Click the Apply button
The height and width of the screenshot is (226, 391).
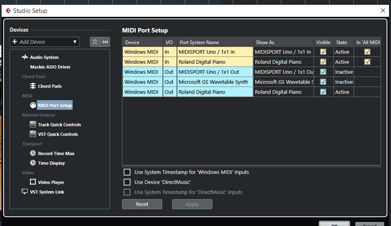click(192, 204)
